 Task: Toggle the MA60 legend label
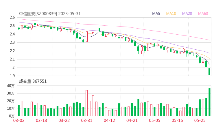(203, 14)
